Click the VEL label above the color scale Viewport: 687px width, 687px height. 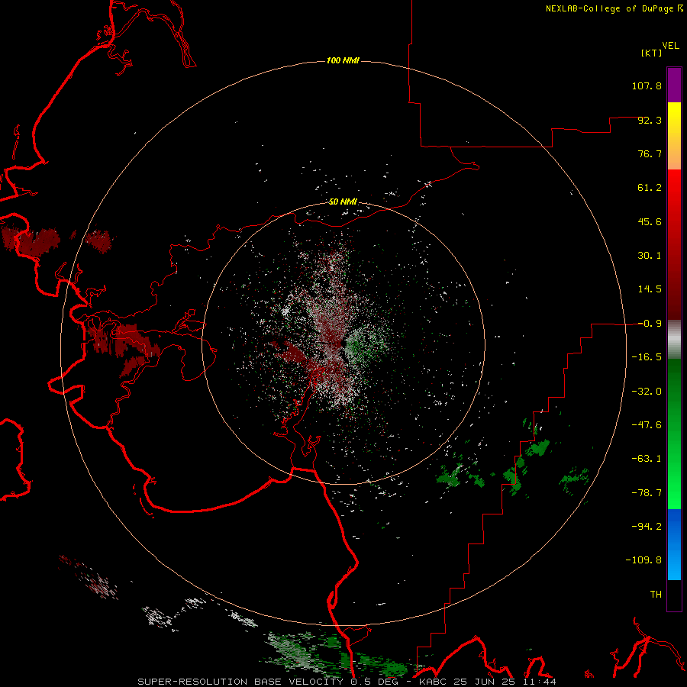670,46
